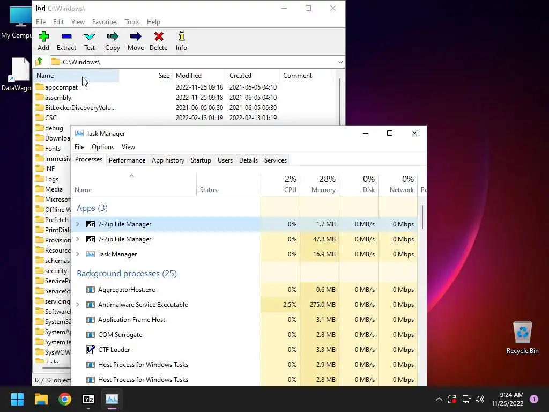Go up one folder level in 7-Zip
Image resolution: width=549 pixels, height=412 pixels.
point(39,62)
